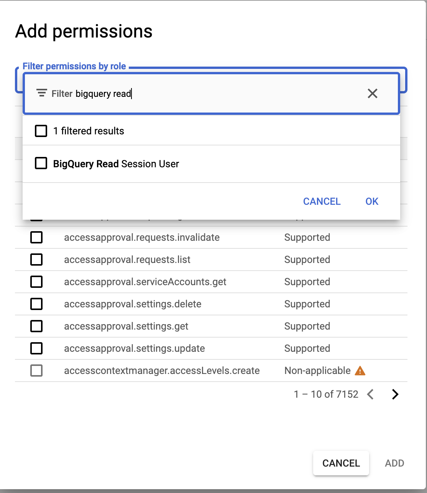
Task: Click the '1 filtered results' label
Action: 89,131
